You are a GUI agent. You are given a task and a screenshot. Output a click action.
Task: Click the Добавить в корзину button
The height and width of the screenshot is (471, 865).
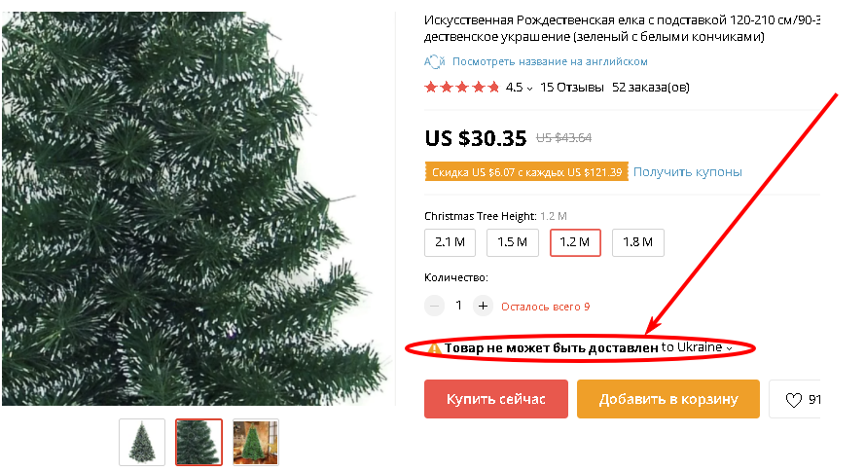coord(668,399)
